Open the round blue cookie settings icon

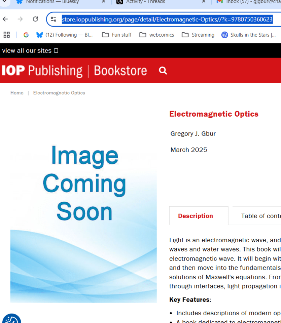[11, 319]
